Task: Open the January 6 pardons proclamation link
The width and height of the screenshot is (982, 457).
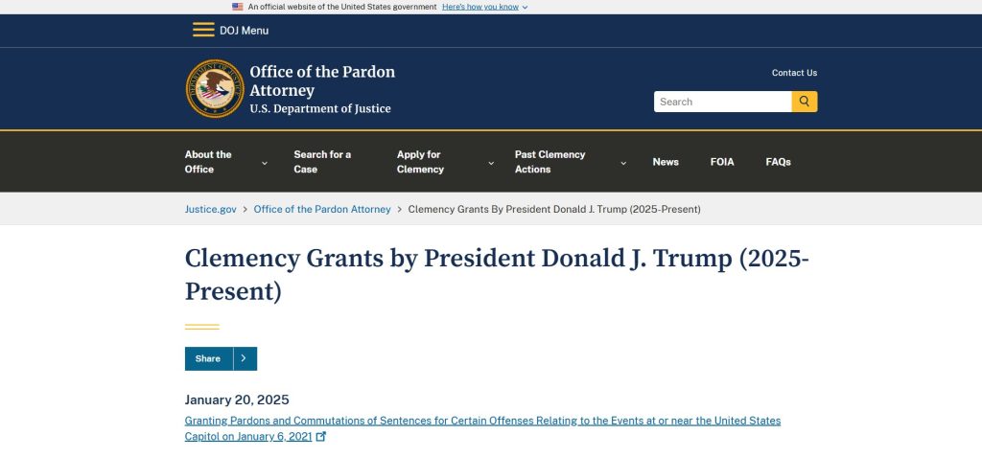Action: pyautogui.click(x=482, y=428)
